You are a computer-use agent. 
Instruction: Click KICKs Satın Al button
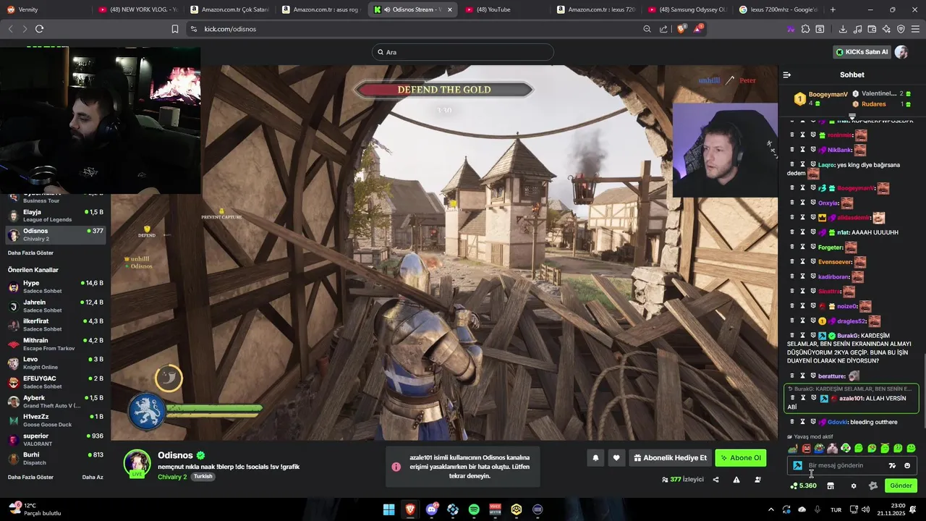(x=862, y=52)
